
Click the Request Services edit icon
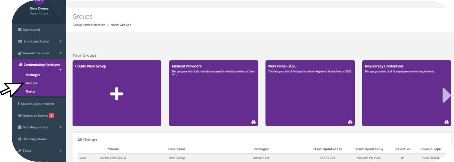coord(20,53)
